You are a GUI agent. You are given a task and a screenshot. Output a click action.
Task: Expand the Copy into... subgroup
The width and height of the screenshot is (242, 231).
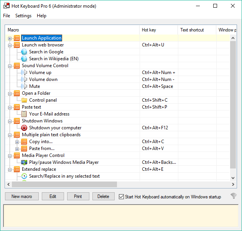pyautogui.click(x=17, y=142)
